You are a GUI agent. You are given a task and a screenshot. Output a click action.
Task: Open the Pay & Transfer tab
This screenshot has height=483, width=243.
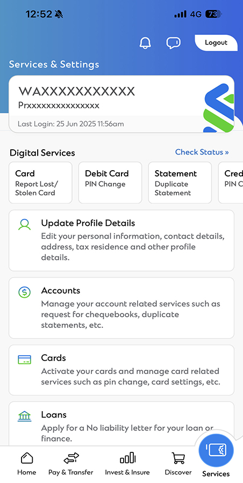point(71,464)
